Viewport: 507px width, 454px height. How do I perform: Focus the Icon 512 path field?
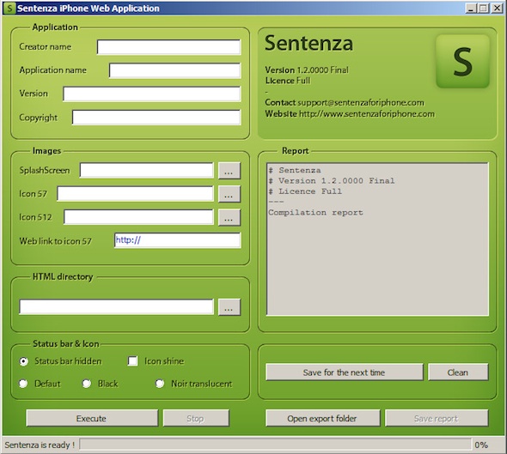[138, 217]
